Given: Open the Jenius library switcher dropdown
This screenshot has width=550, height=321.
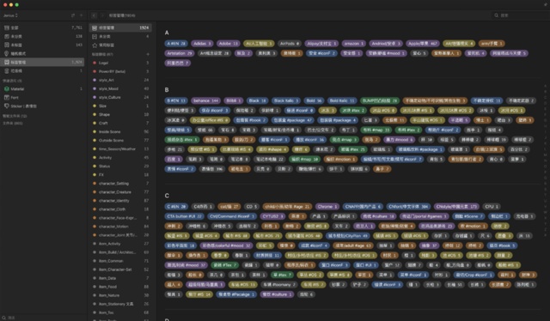Looking at the screenshot, I should (10, 15).
